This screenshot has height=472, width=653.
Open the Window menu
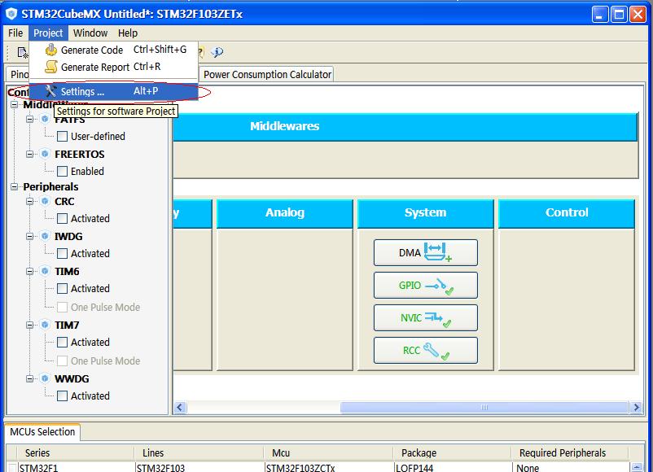click(x=90, y=33)
